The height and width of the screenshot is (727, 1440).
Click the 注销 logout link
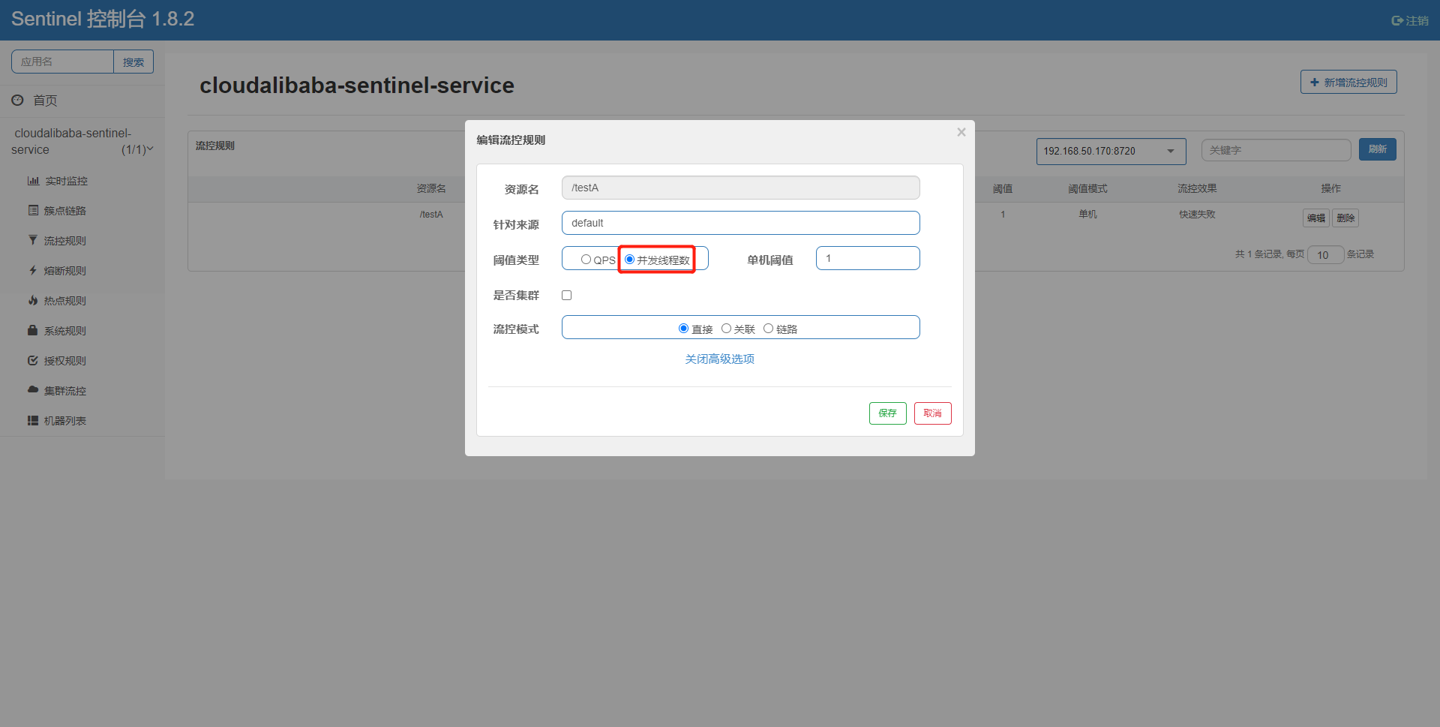[x=1410, y=21]
